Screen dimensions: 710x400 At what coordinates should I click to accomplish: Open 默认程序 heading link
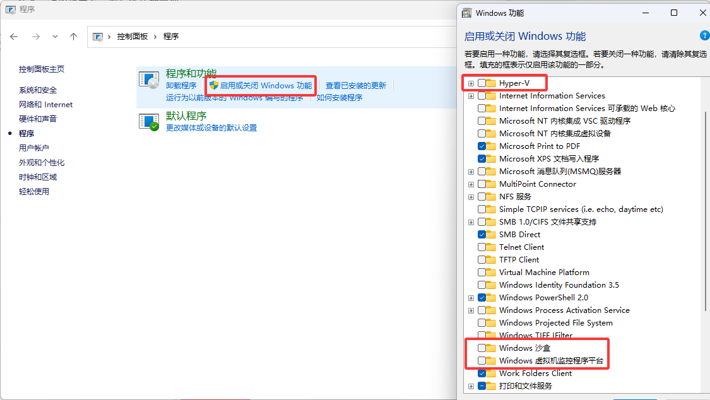[186, 116]
